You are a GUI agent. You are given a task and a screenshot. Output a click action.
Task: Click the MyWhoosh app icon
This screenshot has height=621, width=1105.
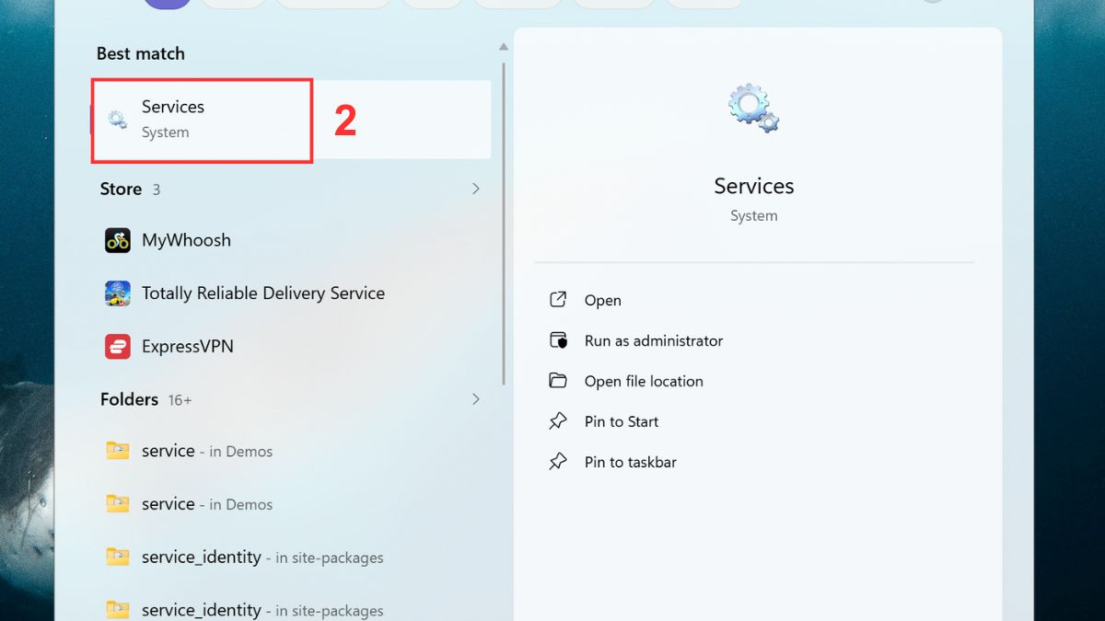coord(118,240)
